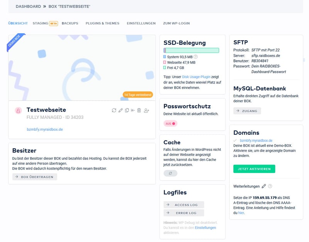Open the Access Log

pos(184,205)
